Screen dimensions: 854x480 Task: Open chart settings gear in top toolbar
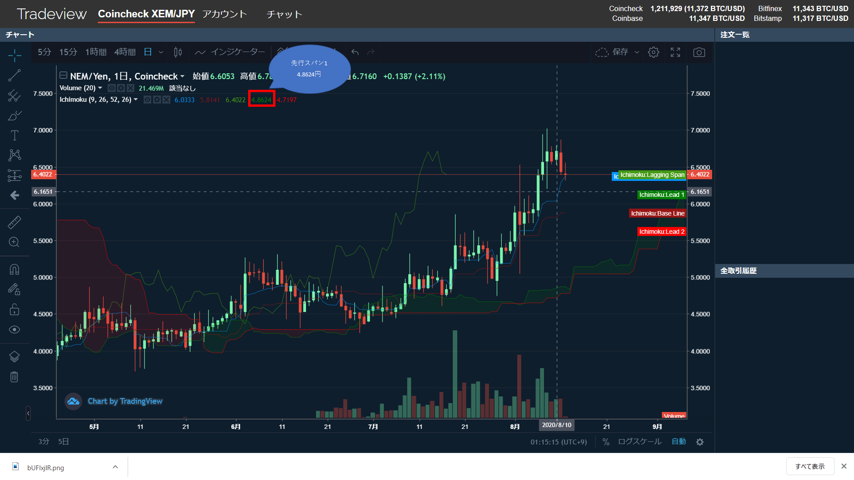653,52
